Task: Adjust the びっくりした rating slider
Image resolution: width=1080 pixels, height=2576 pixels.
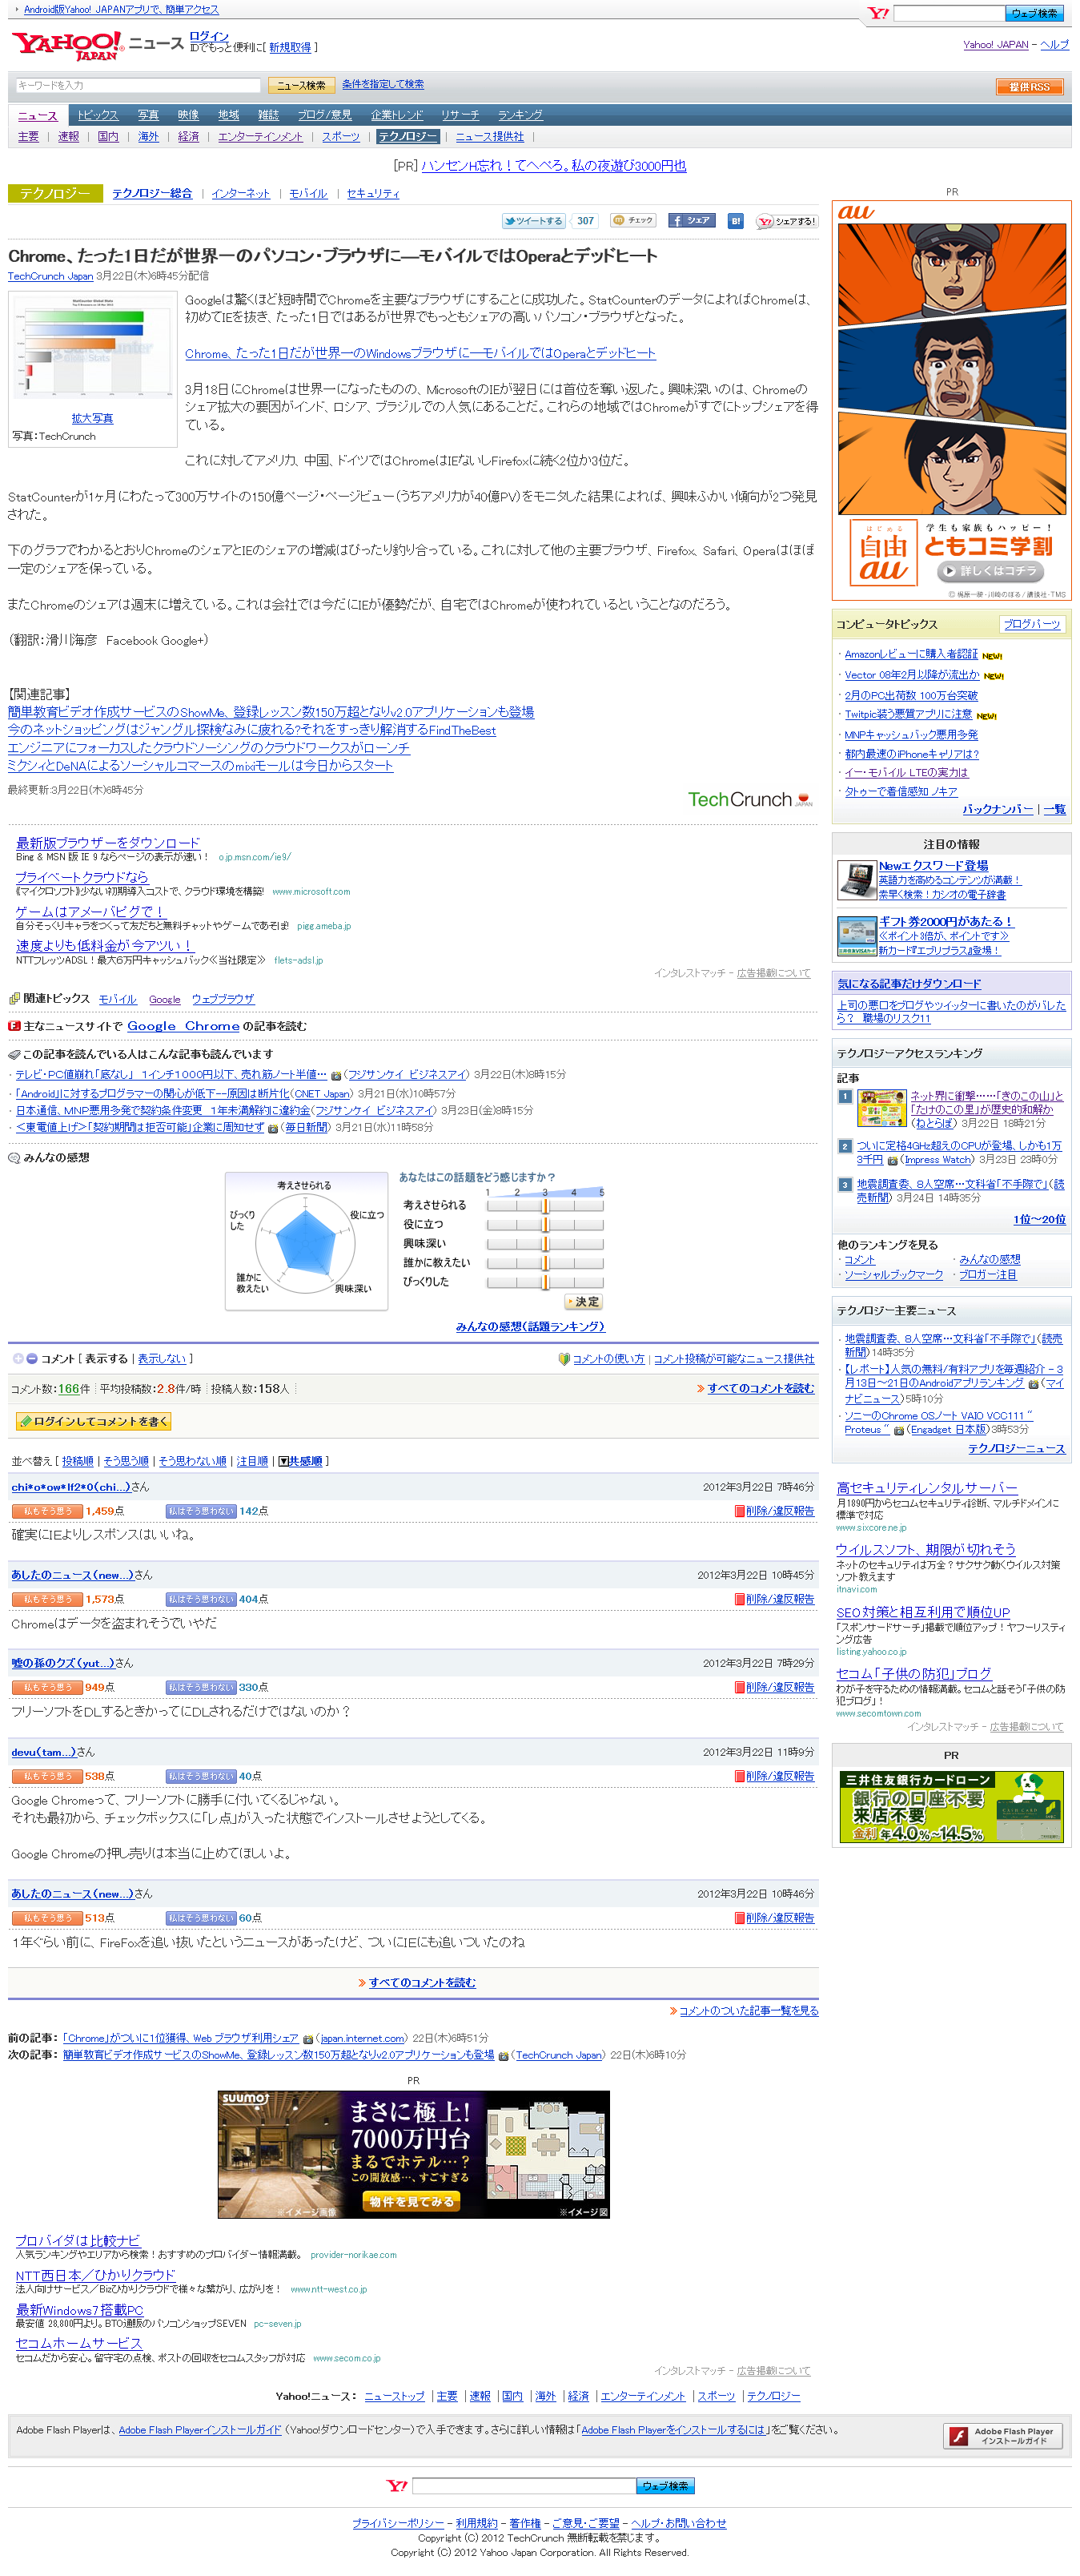Action: (544, 1282)
